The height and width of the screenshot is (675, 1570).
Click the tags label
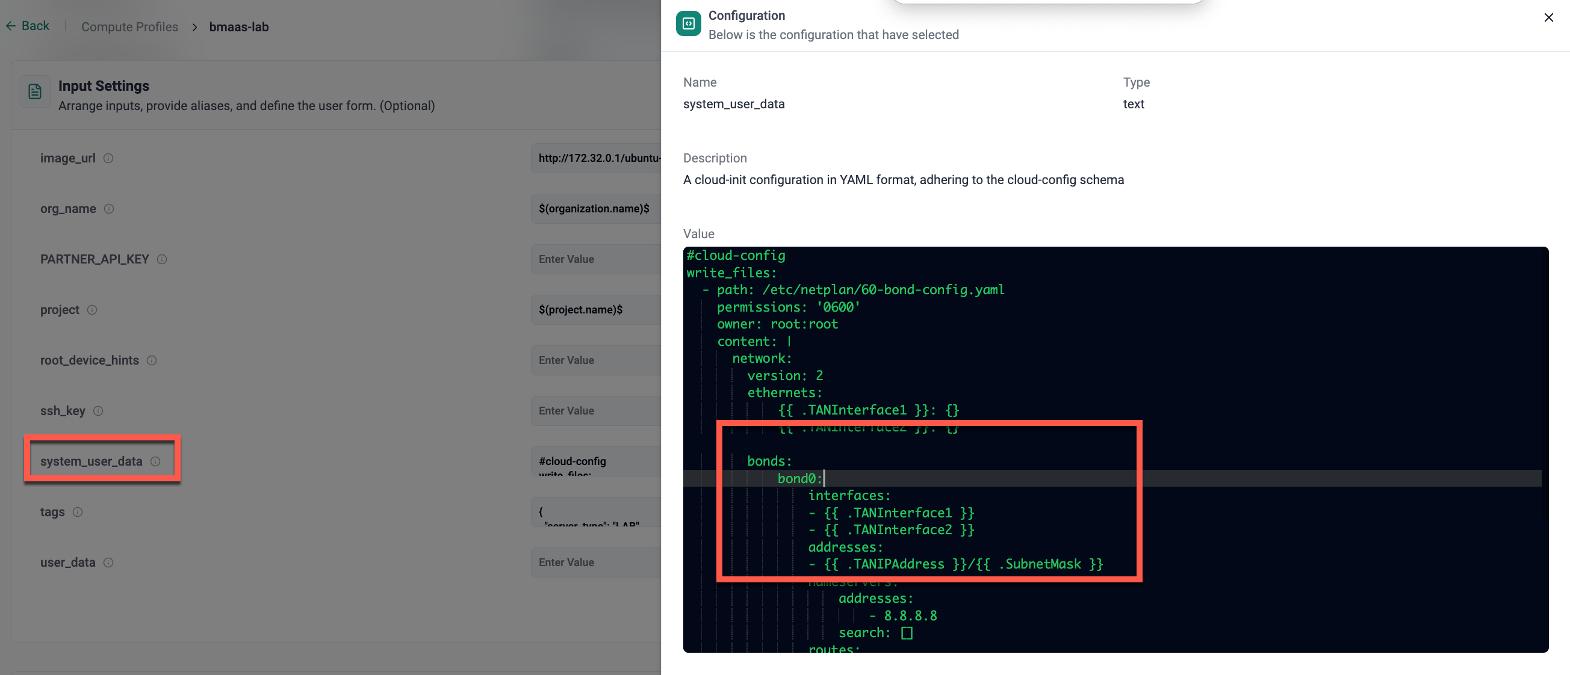[x=52, y=513]
